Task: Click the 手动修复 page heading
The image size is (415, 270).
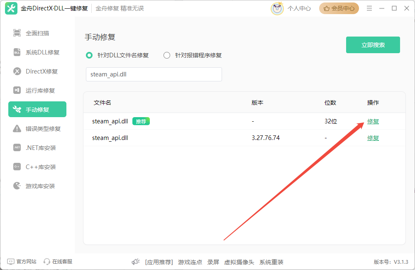Action: pos(100,37)
